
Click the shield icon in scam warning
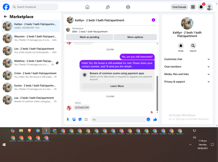85,75
